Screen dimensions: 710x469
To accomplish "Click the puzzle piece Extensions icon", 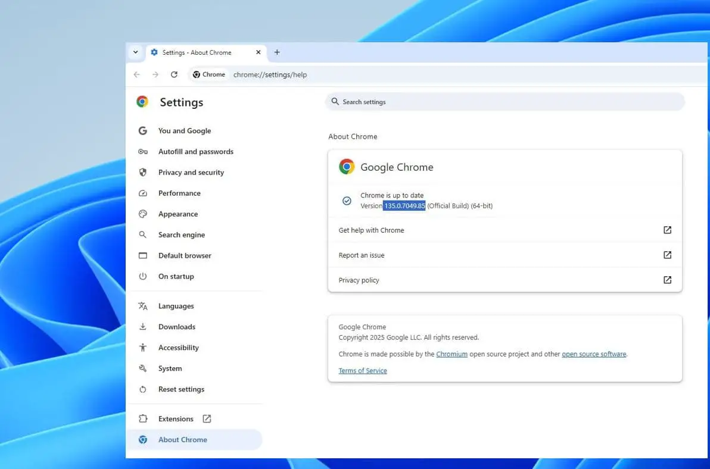I will click(142, 419).
